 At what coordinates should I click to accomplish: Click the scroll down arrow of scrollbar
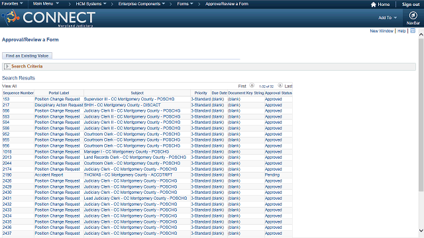click(421, 231)
